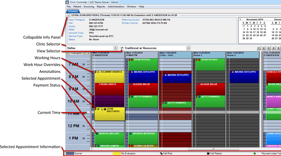
Task: Open the Invoicing menu
Action: coord(89,7)
